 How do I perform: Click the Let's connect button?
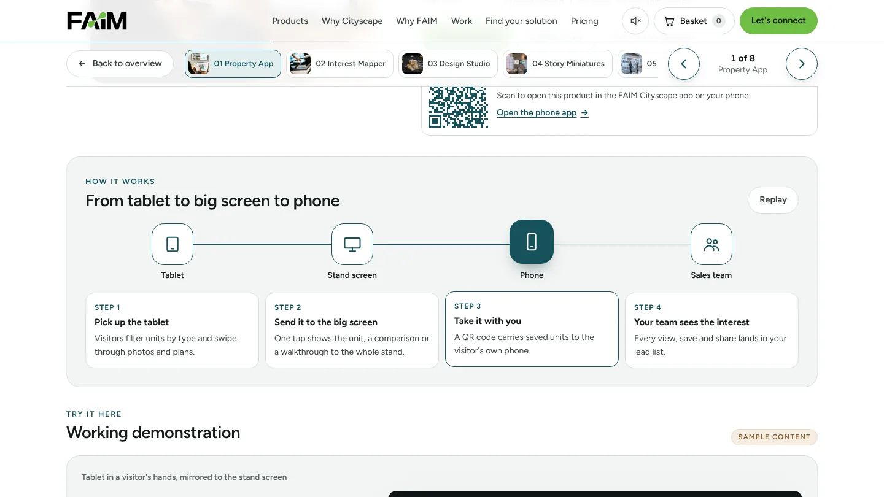(x=778, y=21)
